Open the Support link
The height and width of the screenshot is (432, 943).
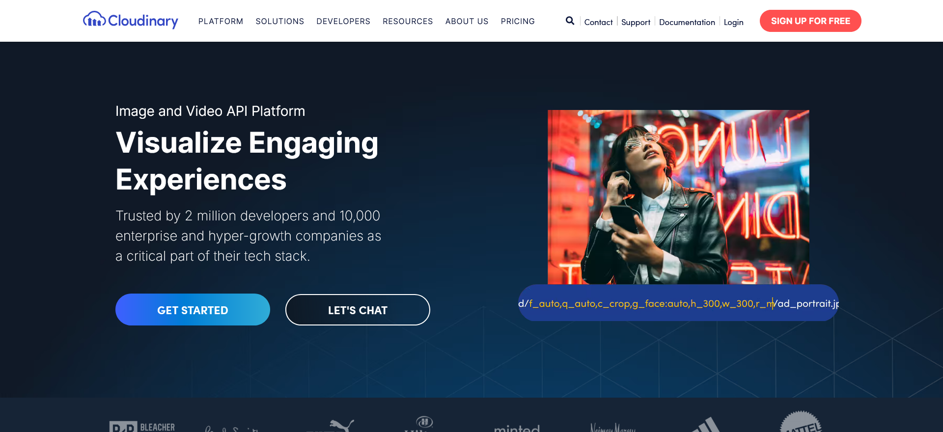click(636, 22)
